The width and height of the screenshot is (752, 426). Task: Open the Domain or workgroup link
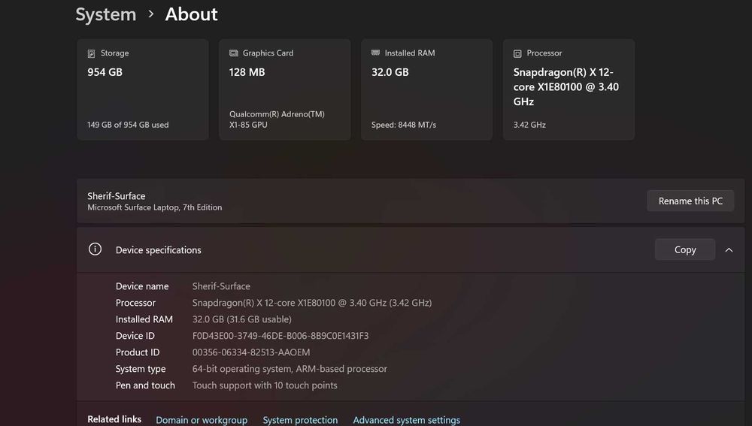pyautogui.click(x=202, y=420)
